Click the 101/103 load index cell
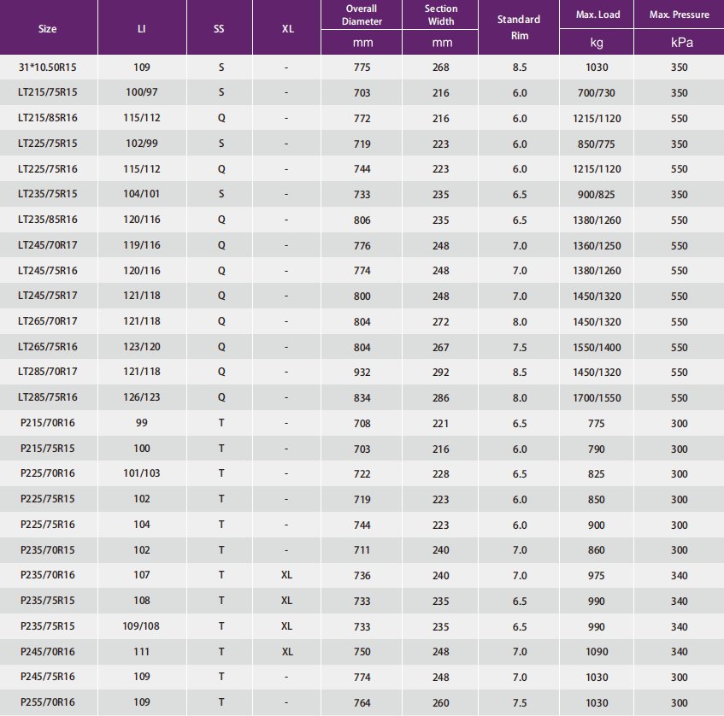Viewport: 724px width, 716px height. click(141, 473)
